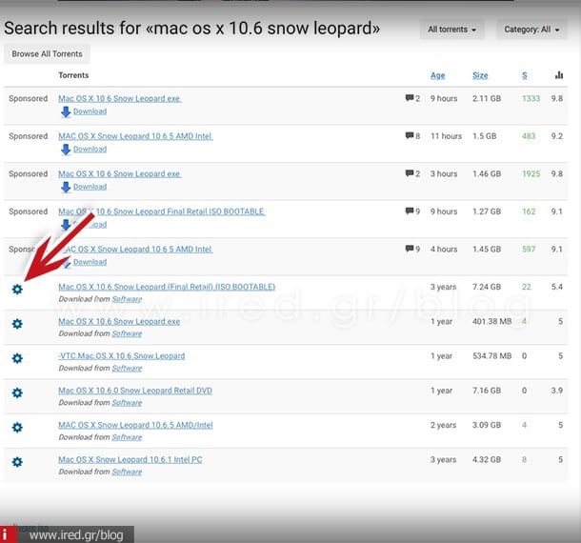Open the Category: All dropdown
Screen dimensions: 581x543
pyautogui.click(x=531, y=30)
